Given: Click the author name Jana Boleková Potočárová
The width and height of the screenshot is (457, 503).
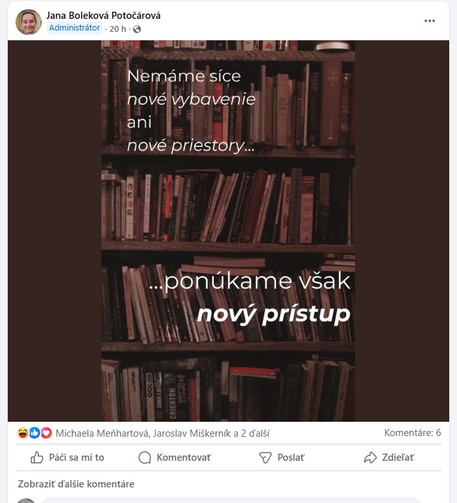Looking at the screenshot, I should click(103, 16).
